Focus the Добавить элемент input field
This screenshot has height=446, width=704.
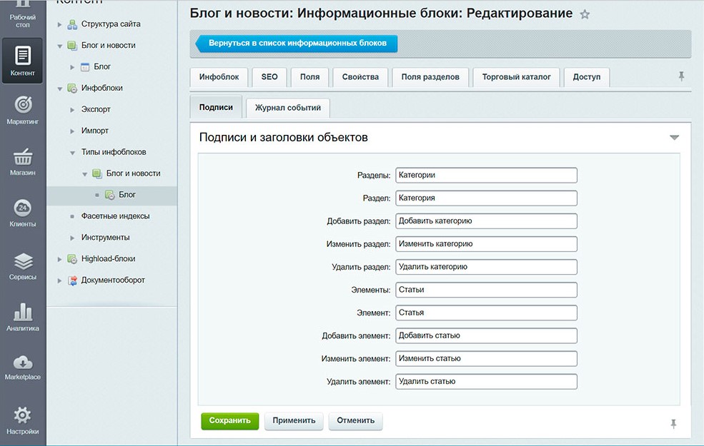click(486, 335)
